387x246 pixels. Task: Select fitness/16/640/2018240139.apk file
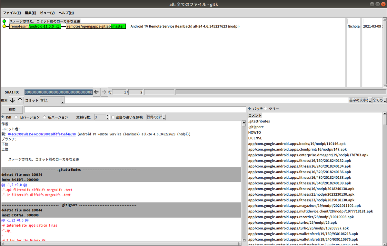[300, 183]
